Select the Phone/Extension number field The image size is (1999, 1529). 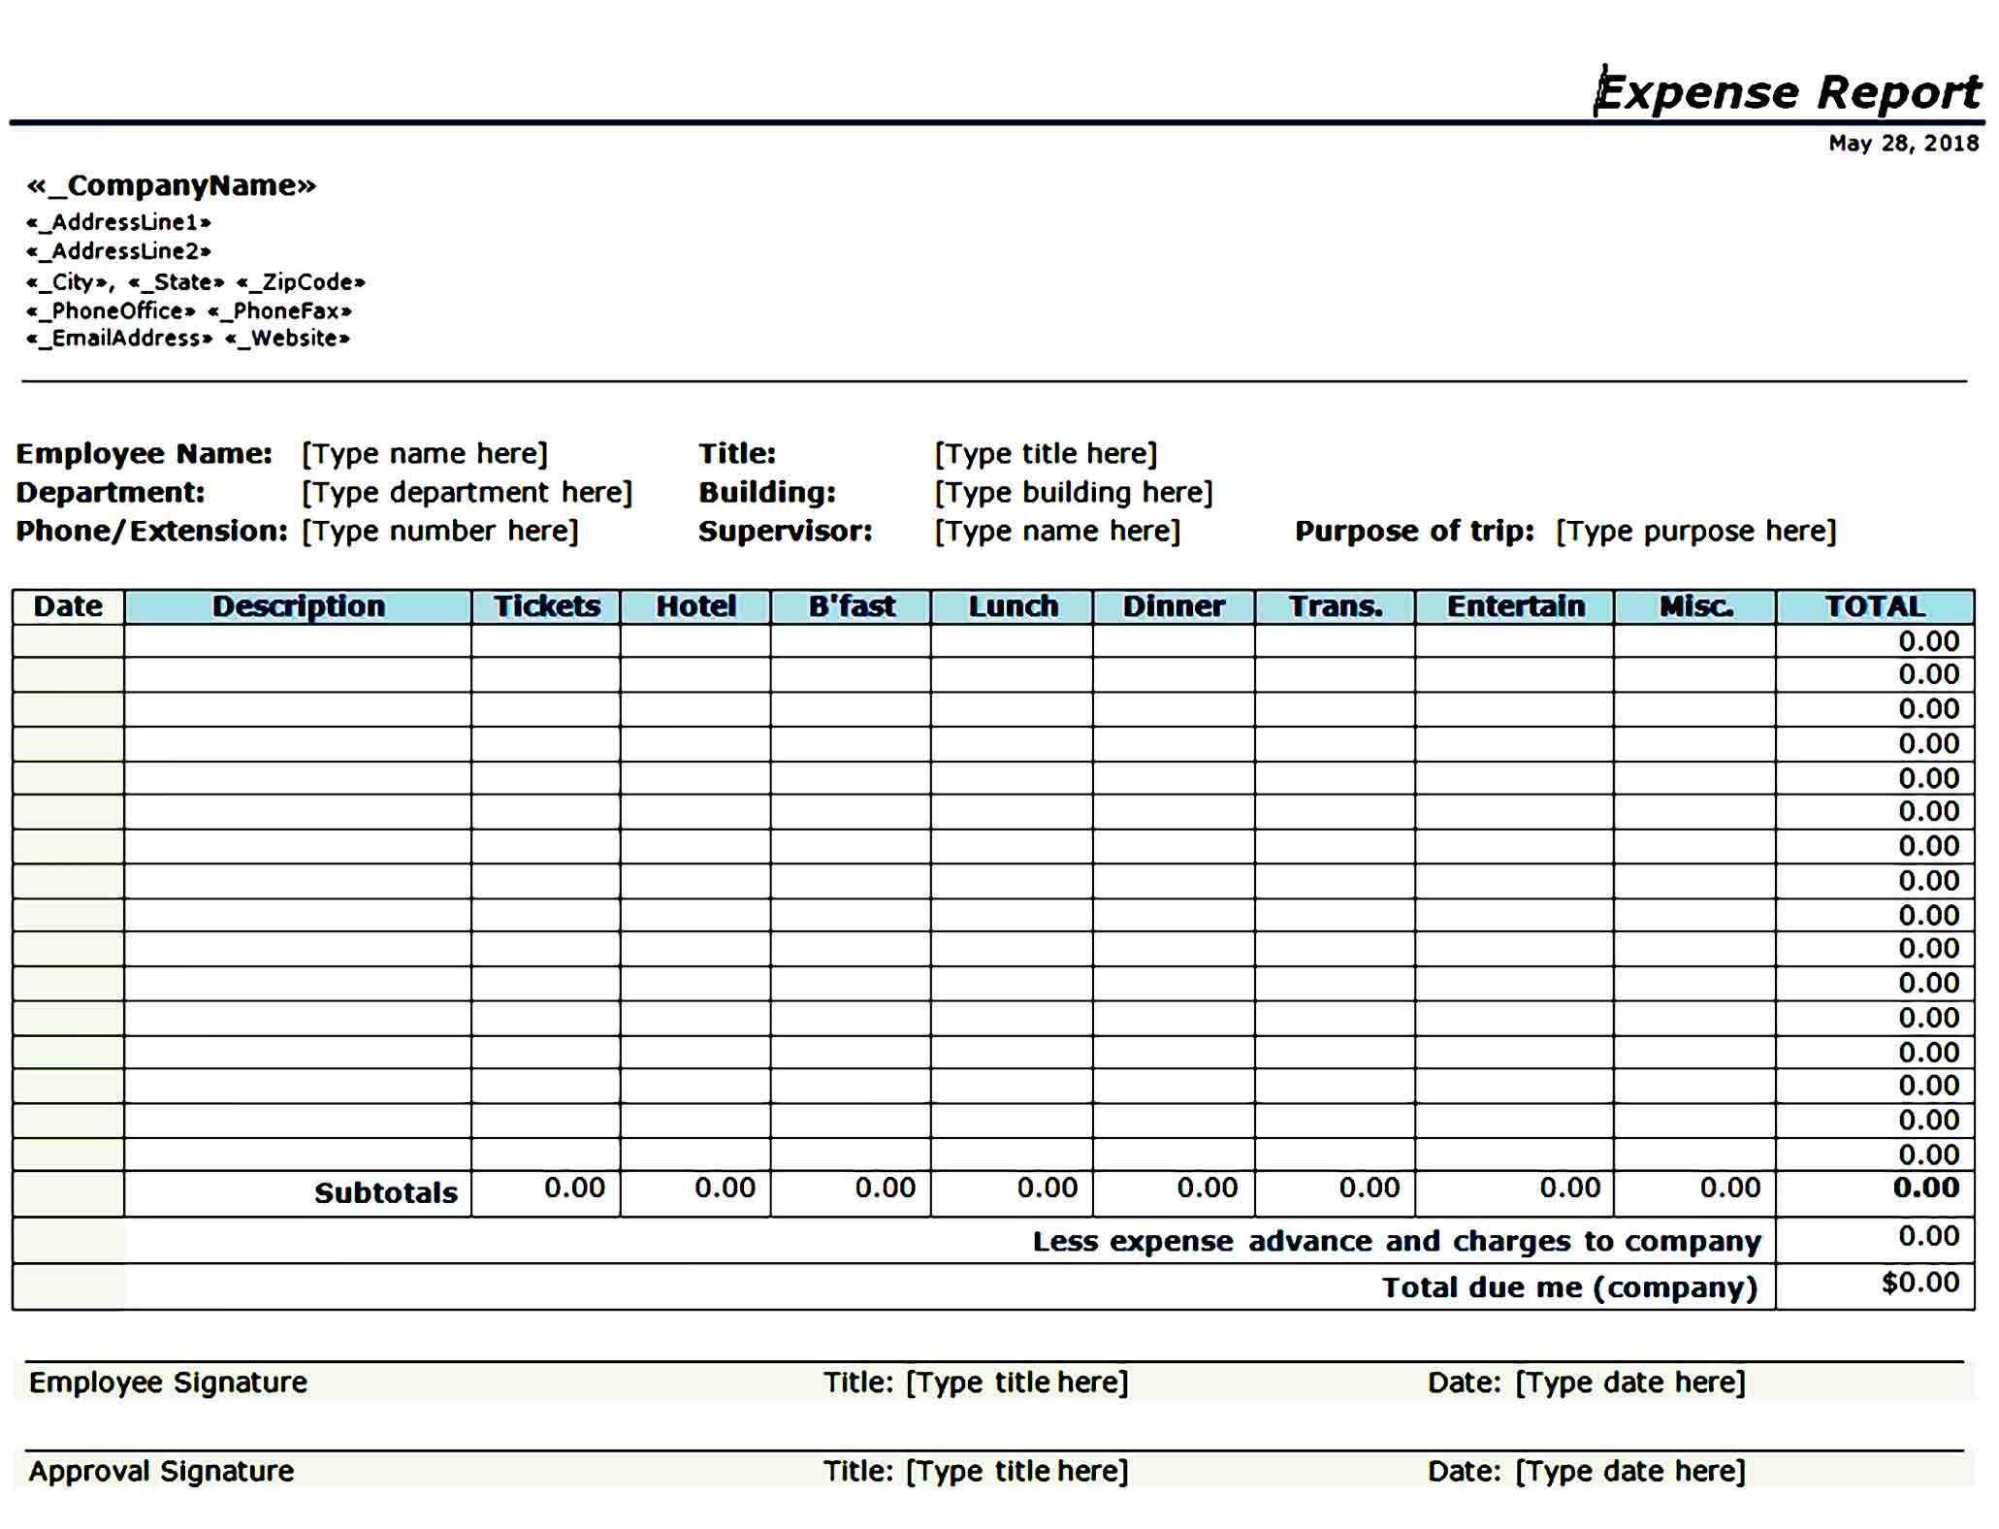point(441,531)
